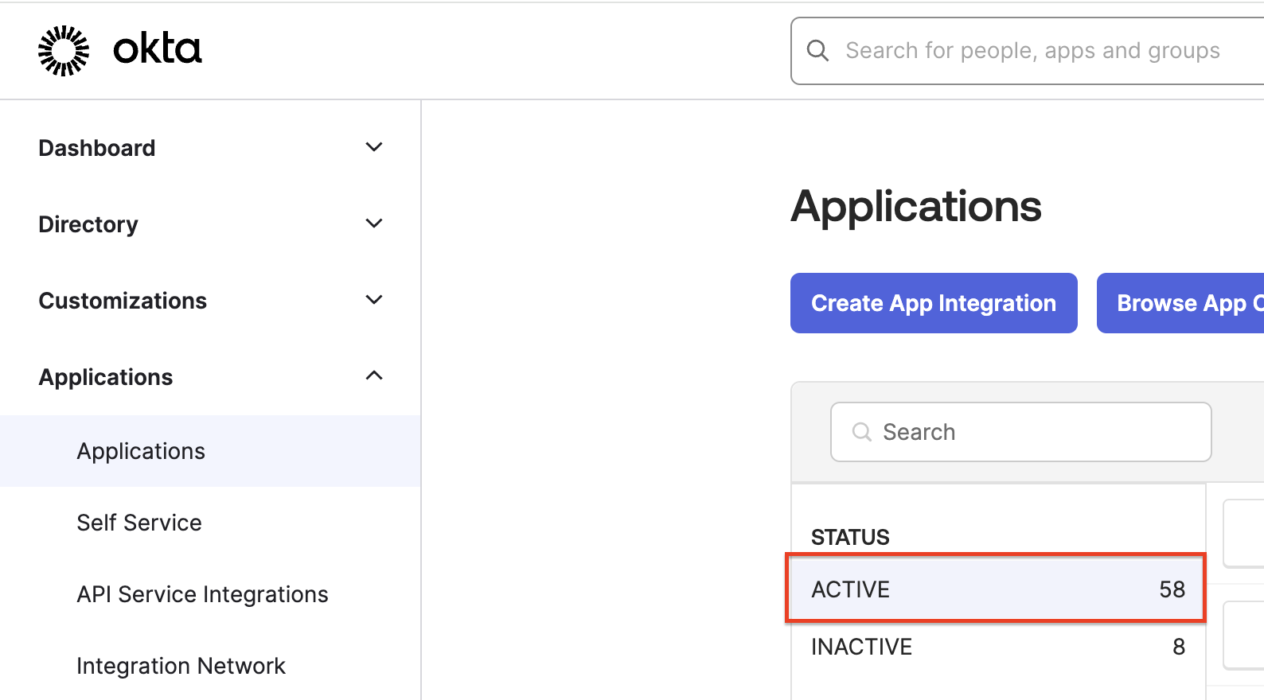This screenshot has height=700, width=1264.
Task: Filter by INACTIVE status
Action: click(x=998, y=647)
